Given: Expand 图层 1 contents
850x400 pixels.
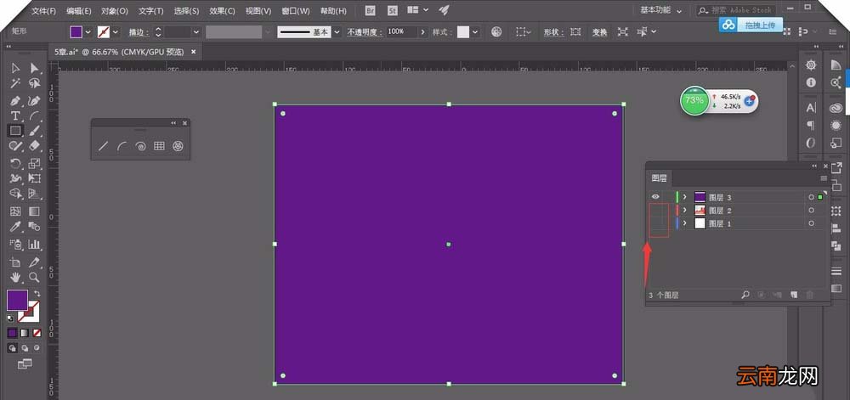Looking at the screenshot, I should [685, 223].
